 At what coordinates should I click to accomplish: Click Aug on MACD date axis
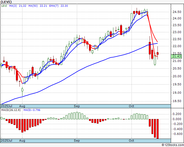click(22, 141)
